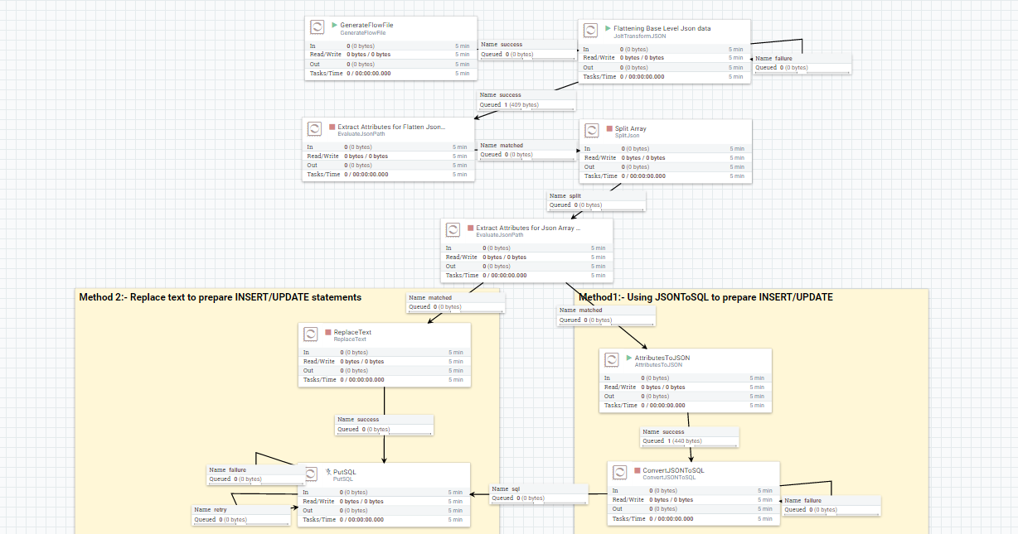Toggle the stopped indicator on ReplaceText
Image resolution: width=1018 pixels, height=534 pixels.
point(330,331)
